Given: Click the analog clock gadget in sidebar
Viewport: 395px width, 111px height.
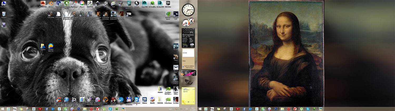Looking at the screenshot, I should click(188, 10).
